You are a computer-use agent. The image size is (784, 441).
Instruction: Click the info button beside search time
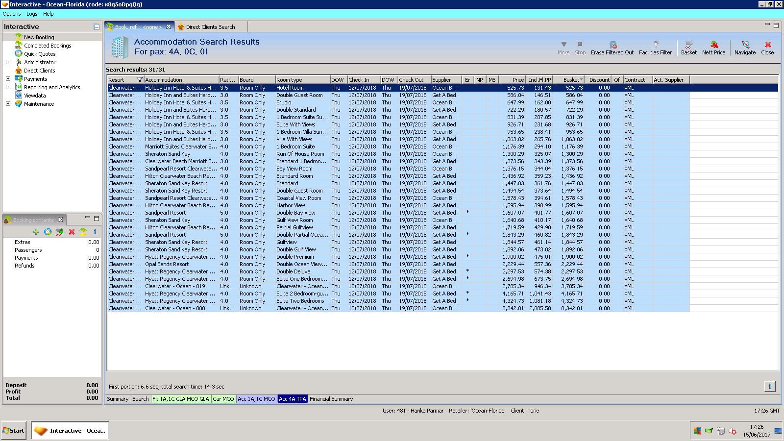click(769, 387)
